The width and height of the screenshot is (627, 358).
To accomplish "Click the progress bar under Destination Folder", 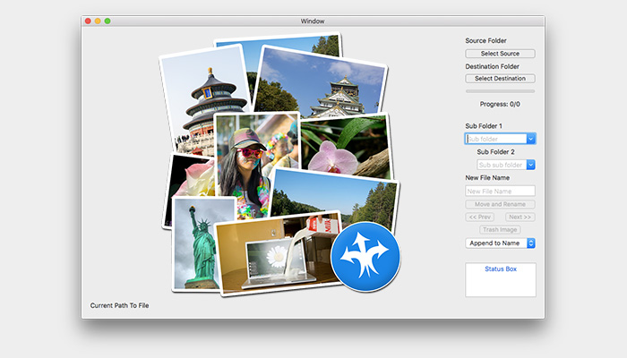I will pyautogui.click(x=500, y=91).
